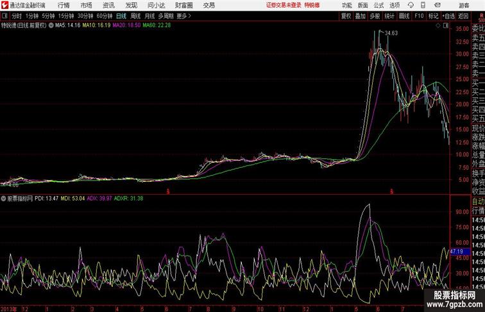485x312 pixels.
Task: Open the 市场 menu
Action: click(x=86, y=5)
